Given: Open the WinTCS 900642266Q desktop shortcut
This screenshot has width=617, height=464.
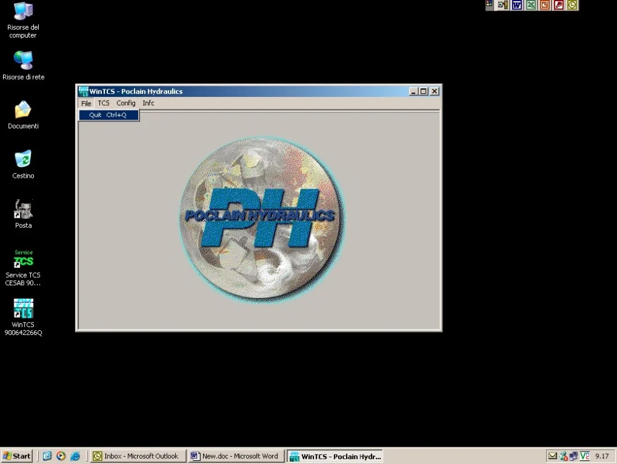Looking at the screenshot, I should (23, 310).
